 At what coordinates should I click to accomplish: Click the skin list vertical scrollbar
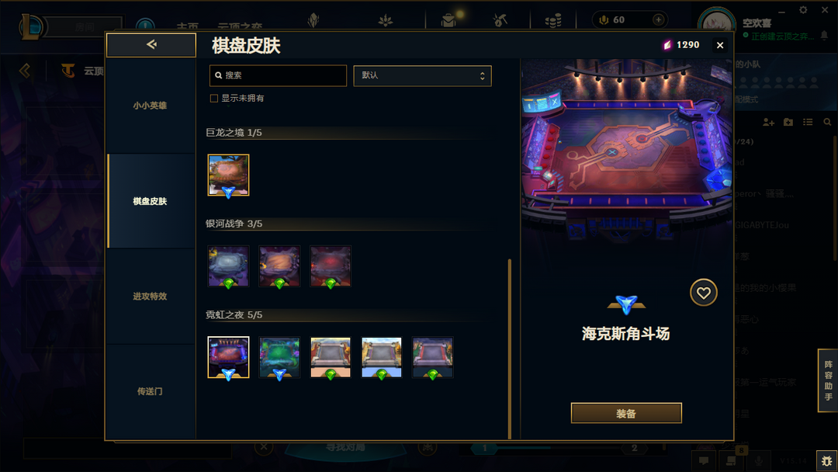coord(509,349)
